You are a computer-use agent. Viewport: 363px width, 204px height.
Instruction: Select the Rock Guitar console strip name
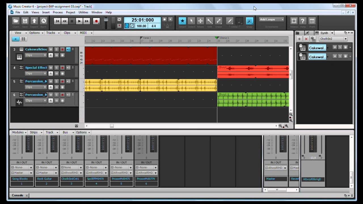pyautogui.click(x=47, y=179)
